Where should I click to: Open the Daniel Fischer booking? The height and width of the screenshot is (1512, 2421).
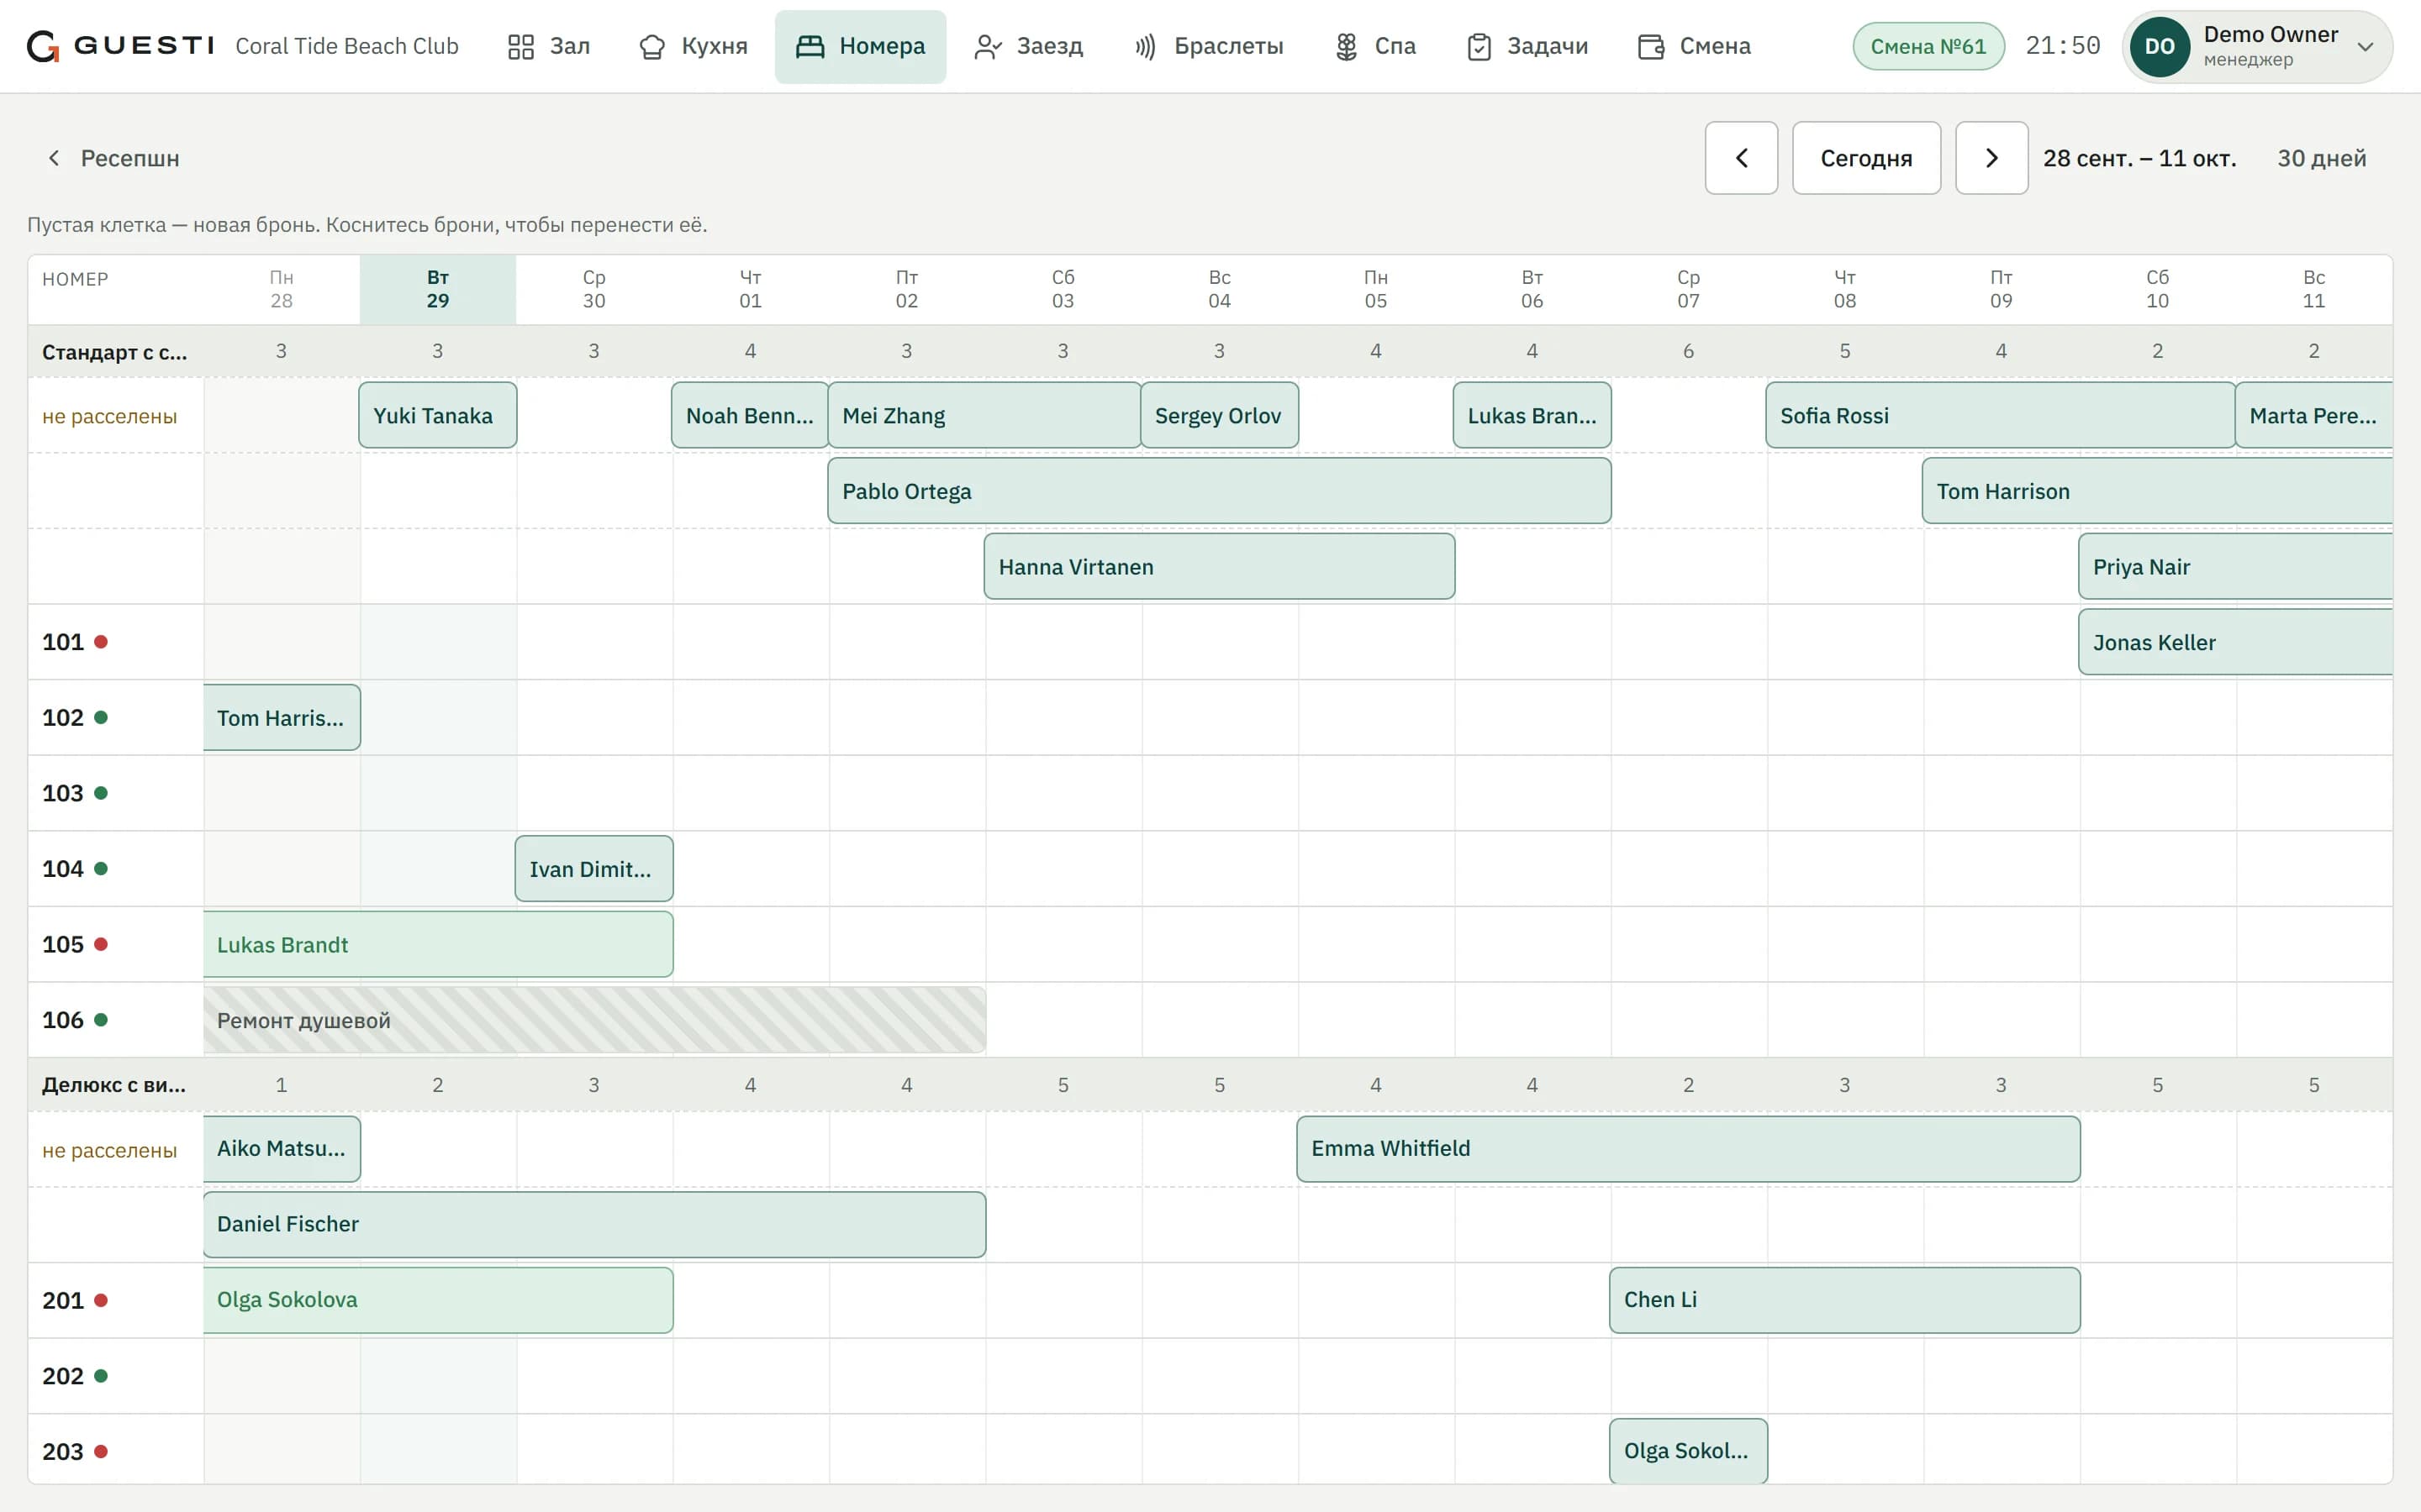click(594, 1224)
